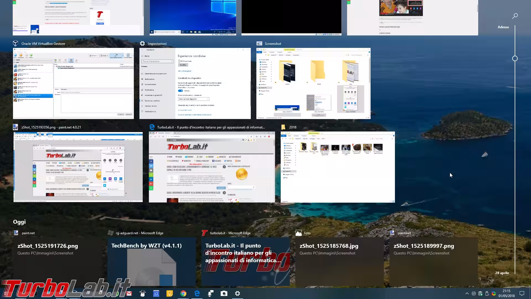The image size is (531, 299).
Task: Open the calendar taskbar icon showing 17
Action: 156,293
